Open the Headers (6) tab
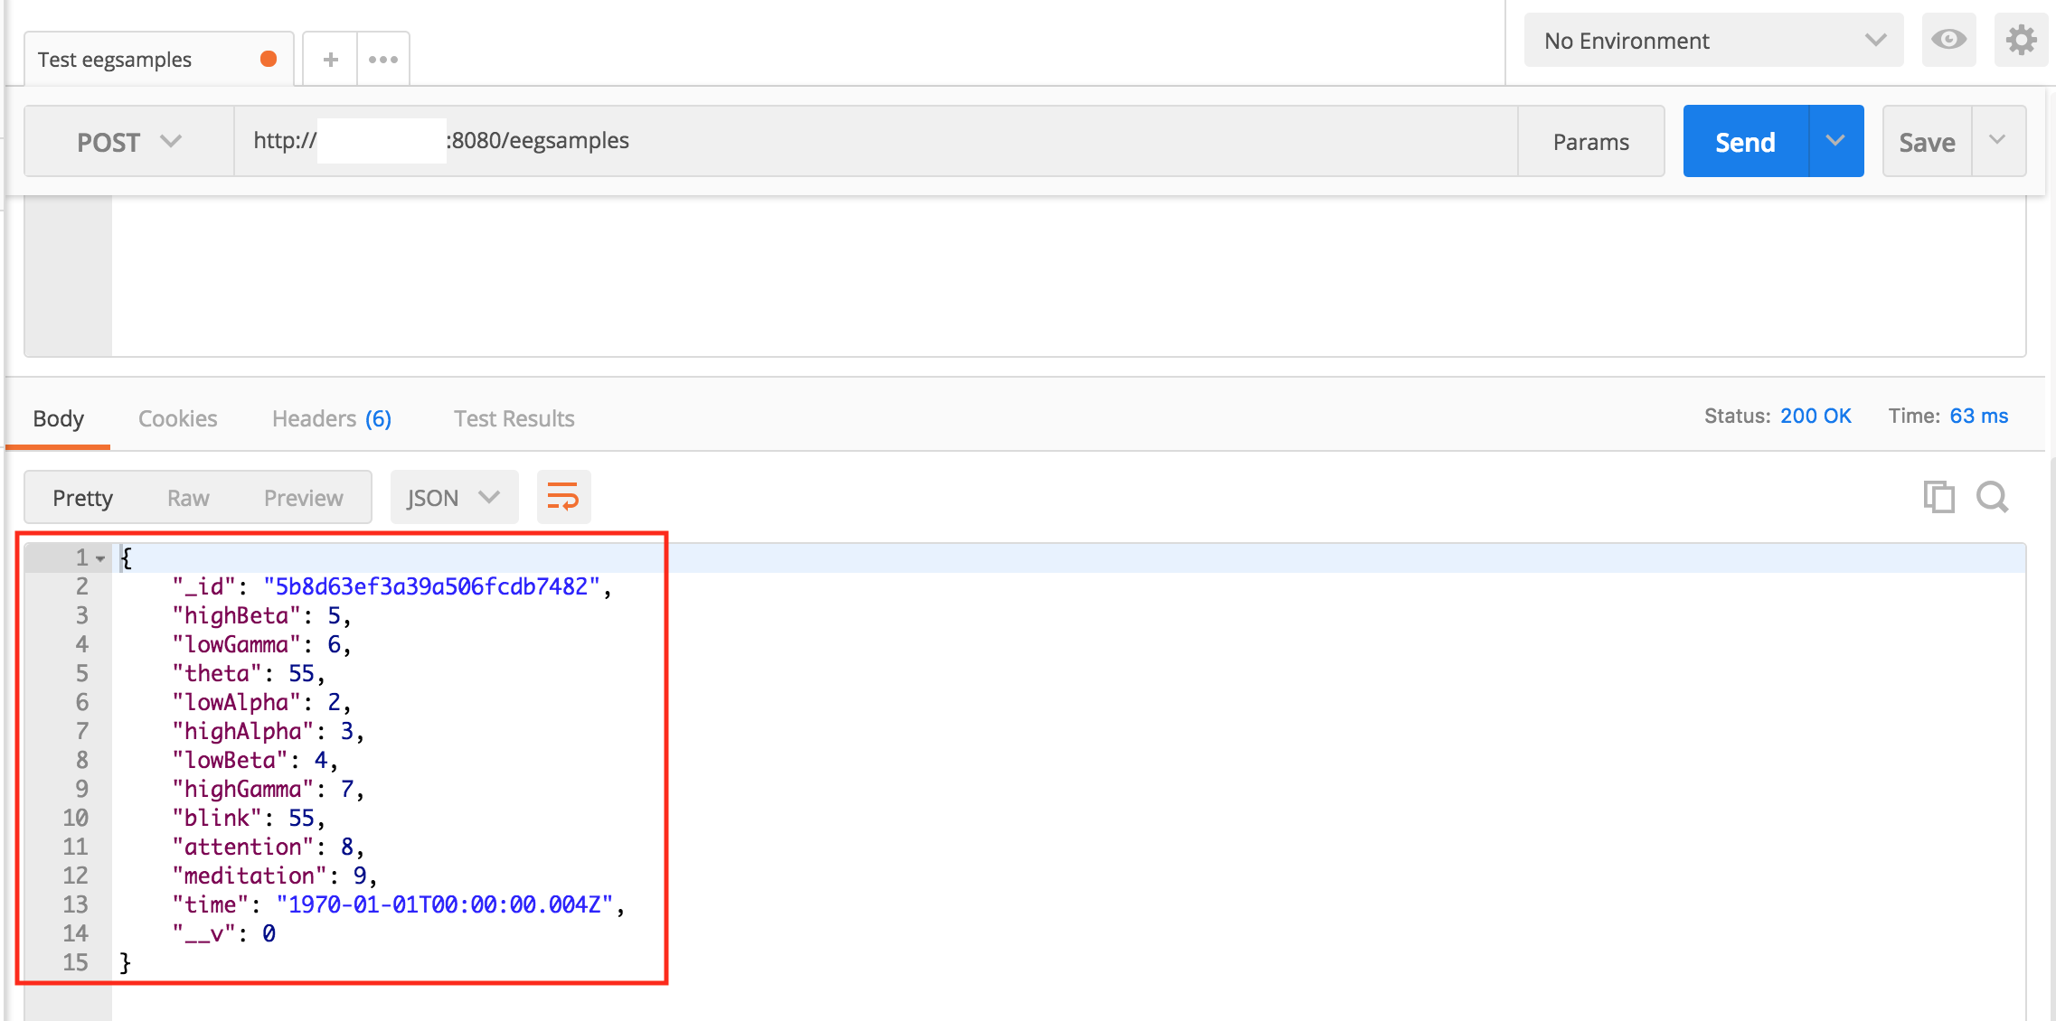The width and height of the screenshot is (2056, 1021). pyautogui.click(x=330, y=417)
